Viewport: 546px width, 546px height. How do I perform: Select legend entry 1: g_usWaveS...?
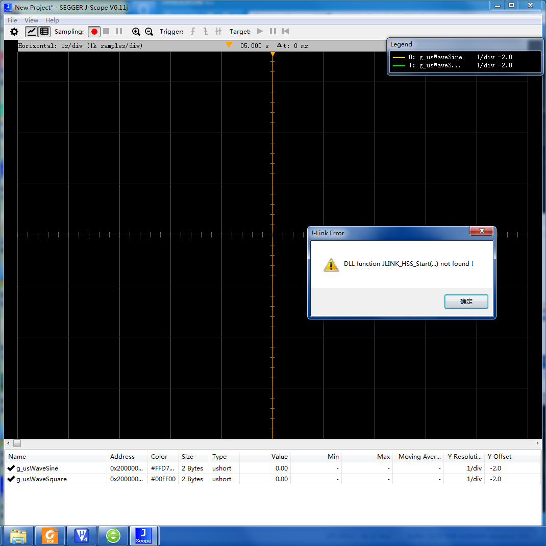(x=452, y=65)
